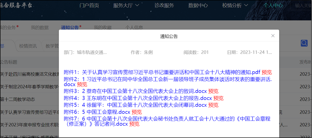The width and height of the screenshot is (312, 138).
Task: Preview 附件3 via 预览 link
Action: 213,91
